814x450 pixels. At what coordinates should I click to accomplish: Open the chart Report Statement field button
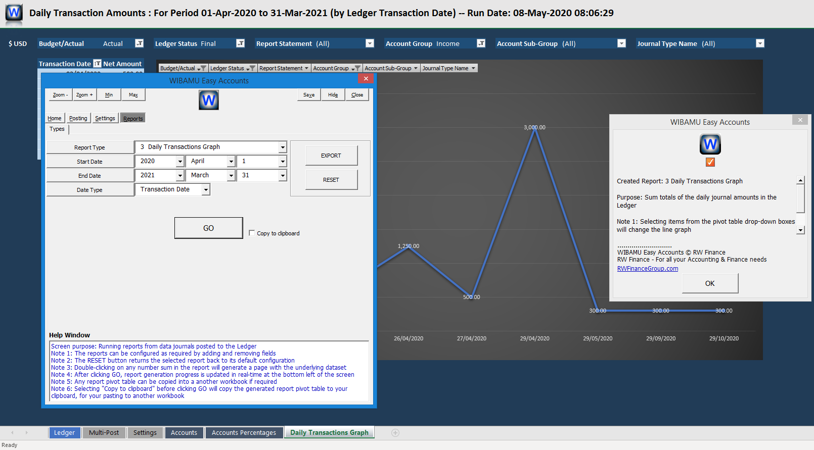click(x=284, y=68)
